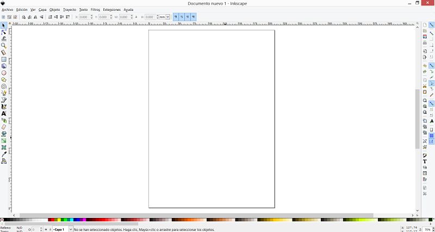The image size is (435, 232).
Task: Click the Flip horizontally icon
Action: click(x=35, y=17)
